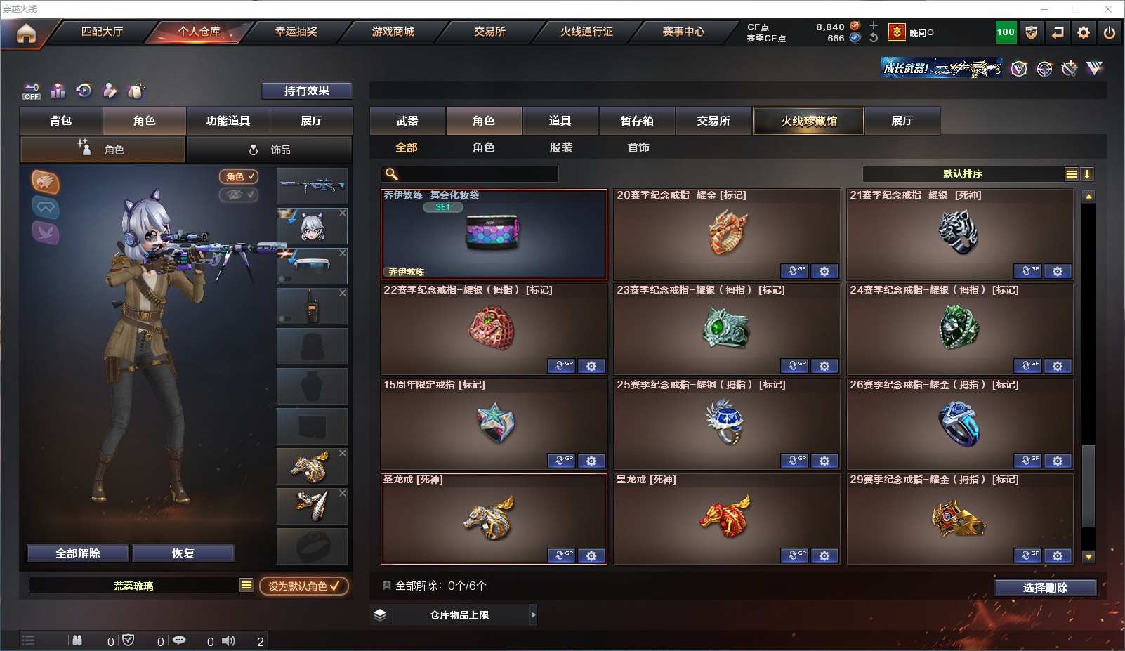
Task: Toggle the hidden-eye visibility checkbox
Action: click(239, 195)
